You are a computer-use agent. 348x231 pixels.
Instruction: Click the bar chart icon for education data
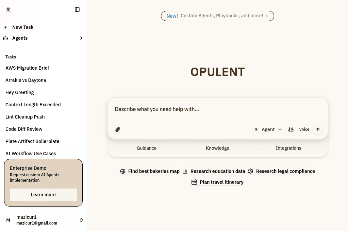pos(185,171)
